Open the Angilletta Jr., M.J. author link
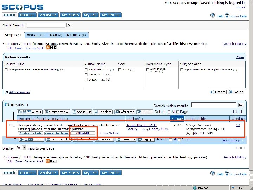The height and width of the screenshot is (190, 253). pyautogui.click(x=142, y=125)
